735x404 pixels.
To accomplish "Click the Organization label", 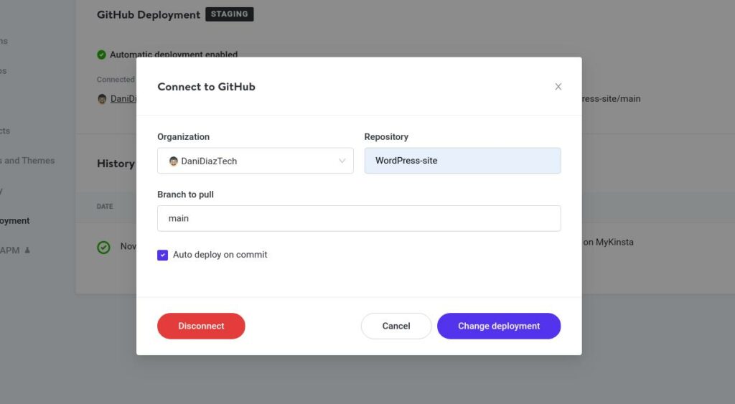I will click(x=183, y=137).
